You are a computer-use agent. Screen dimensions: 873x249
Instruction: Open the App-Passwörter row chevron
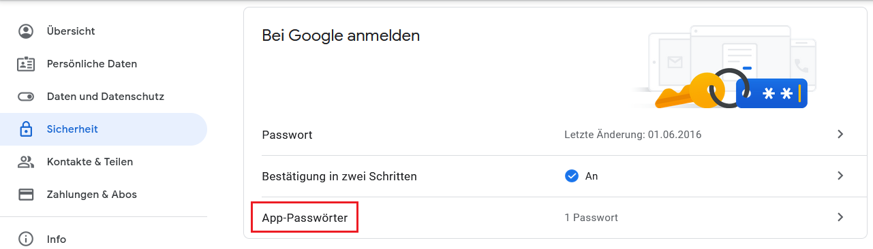pyautogui.click(x=840, y=217)
